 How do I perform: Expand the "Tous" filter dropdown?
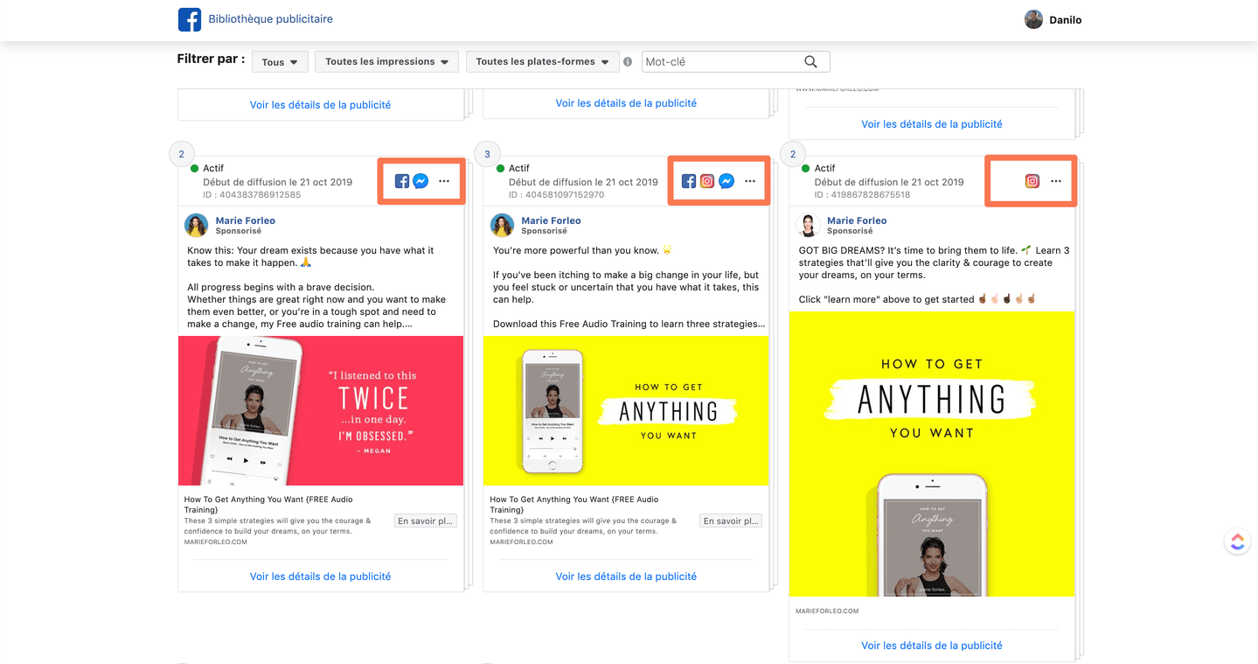(280, 62)
